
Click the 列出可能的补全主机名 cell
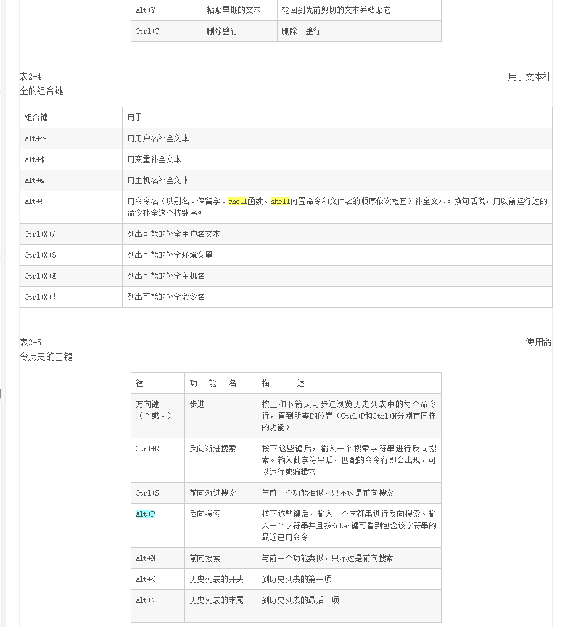[337, 276]
